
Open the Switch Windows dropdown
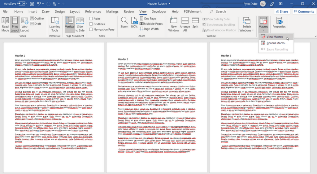247,24
